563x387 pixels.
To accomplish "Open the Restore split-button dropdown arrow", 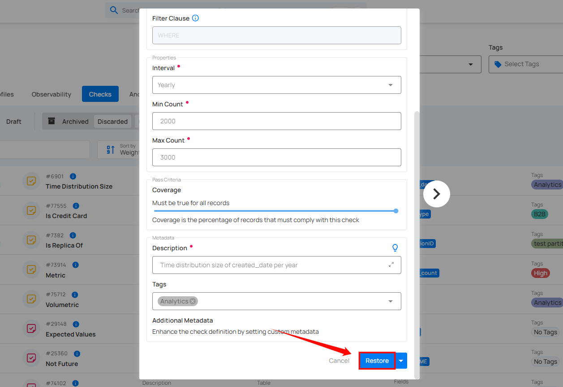I will (401, 361).
